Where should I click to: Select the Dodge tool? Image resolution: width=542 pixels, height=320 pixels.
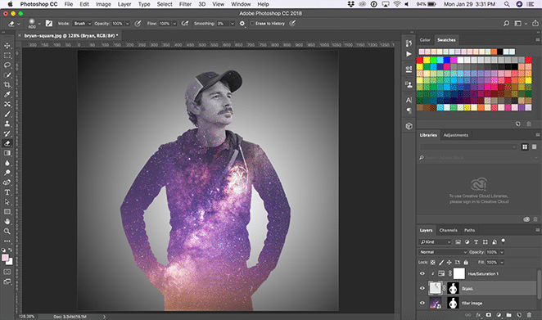(x=7, y=173)
